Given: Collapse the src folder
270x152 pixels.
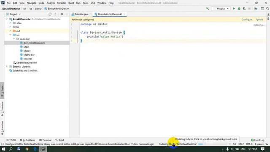Looking at the screenshot, I should click(10, 35).
